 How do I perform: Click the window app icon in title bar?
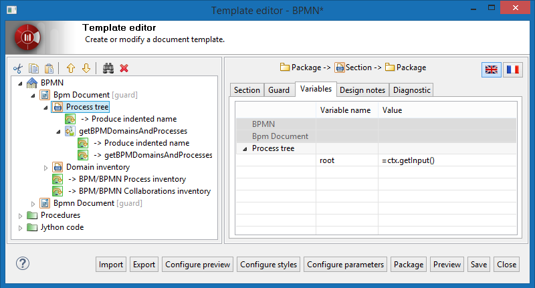(x=12, y=10)
